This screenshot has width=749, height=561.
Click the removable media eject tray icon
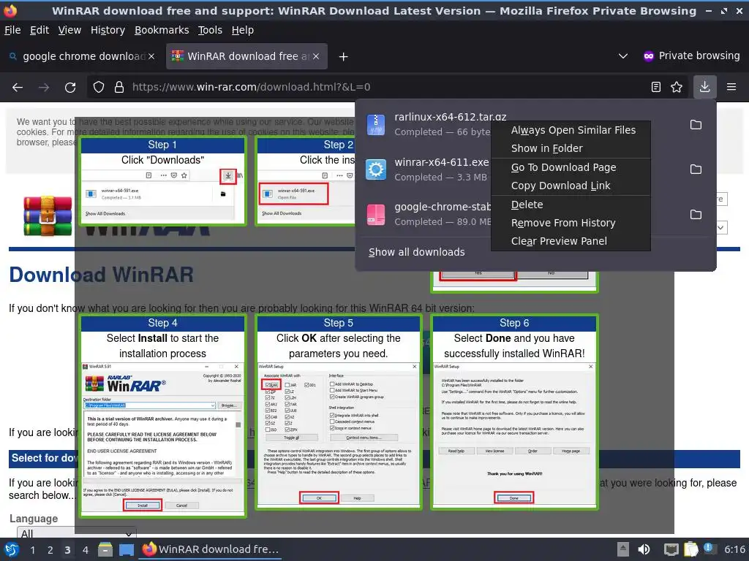[x=622, y=549]
